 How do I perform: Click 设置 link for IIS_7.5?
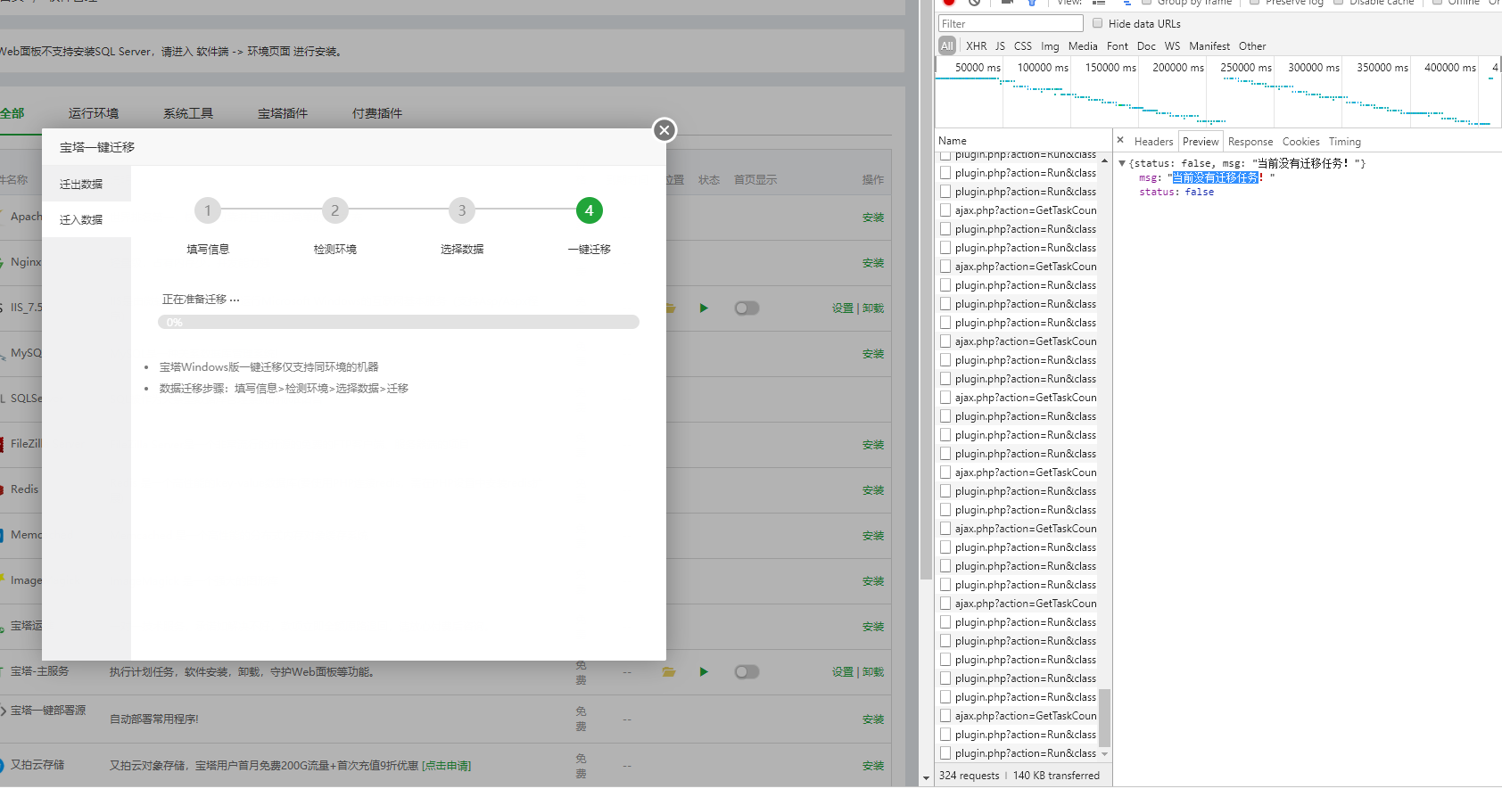[x=843, y=308]
